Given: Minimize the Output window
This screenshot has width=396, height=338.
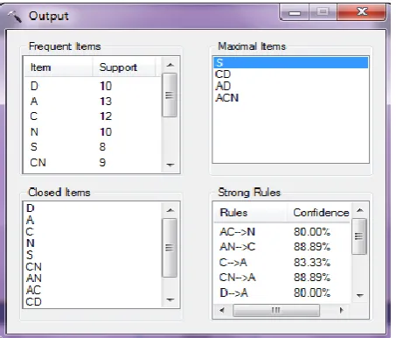Looking at the screenshot, I should click(x=295, y=12).
